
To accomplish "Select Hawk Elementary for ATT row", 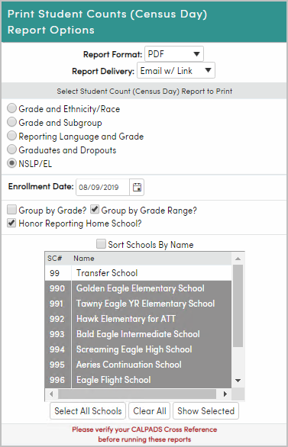I will [138, 319].
